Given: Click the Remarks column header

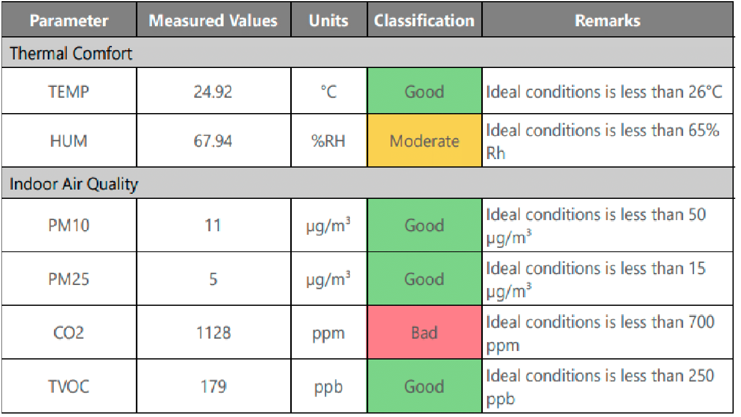Looking at the screenshot, I should pyautogui.click(x=607, y=20).
